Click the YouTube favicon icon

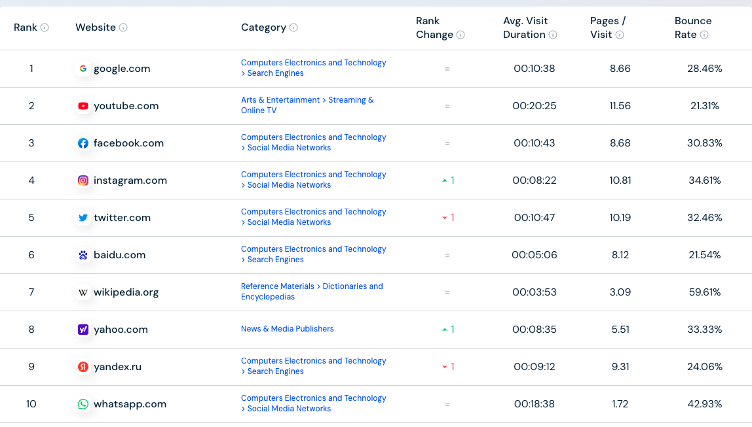click(x=83, y=107)
